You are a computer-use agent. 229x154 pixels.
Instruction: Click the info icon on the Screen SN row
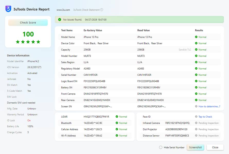[x=196, y=106]
